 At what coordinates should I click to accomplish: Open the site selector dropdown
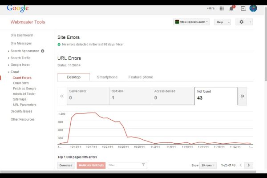click(192, 22)
